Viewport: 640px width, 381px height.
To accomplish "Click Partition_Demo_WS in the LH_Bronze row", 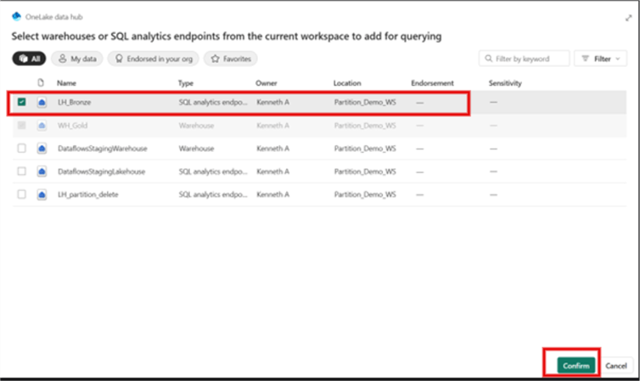I will click(365, 103).
